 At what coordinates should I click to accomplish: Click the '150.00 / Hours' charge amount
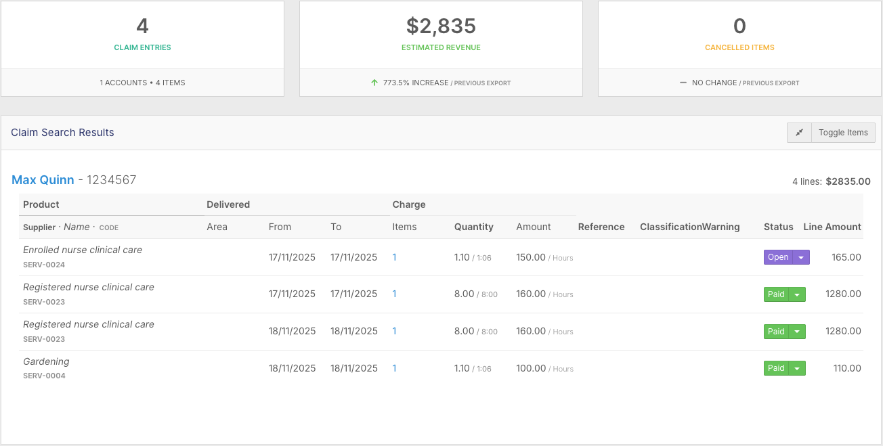click(544, 257)
